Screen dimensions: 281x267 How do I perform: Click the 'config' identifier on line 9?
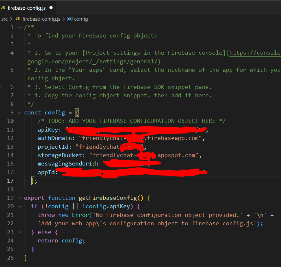pyautogui.click(x=55, y=112)
